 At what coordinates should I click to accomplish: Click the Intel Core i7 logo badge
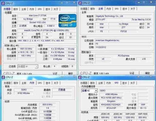click(67, 21)
